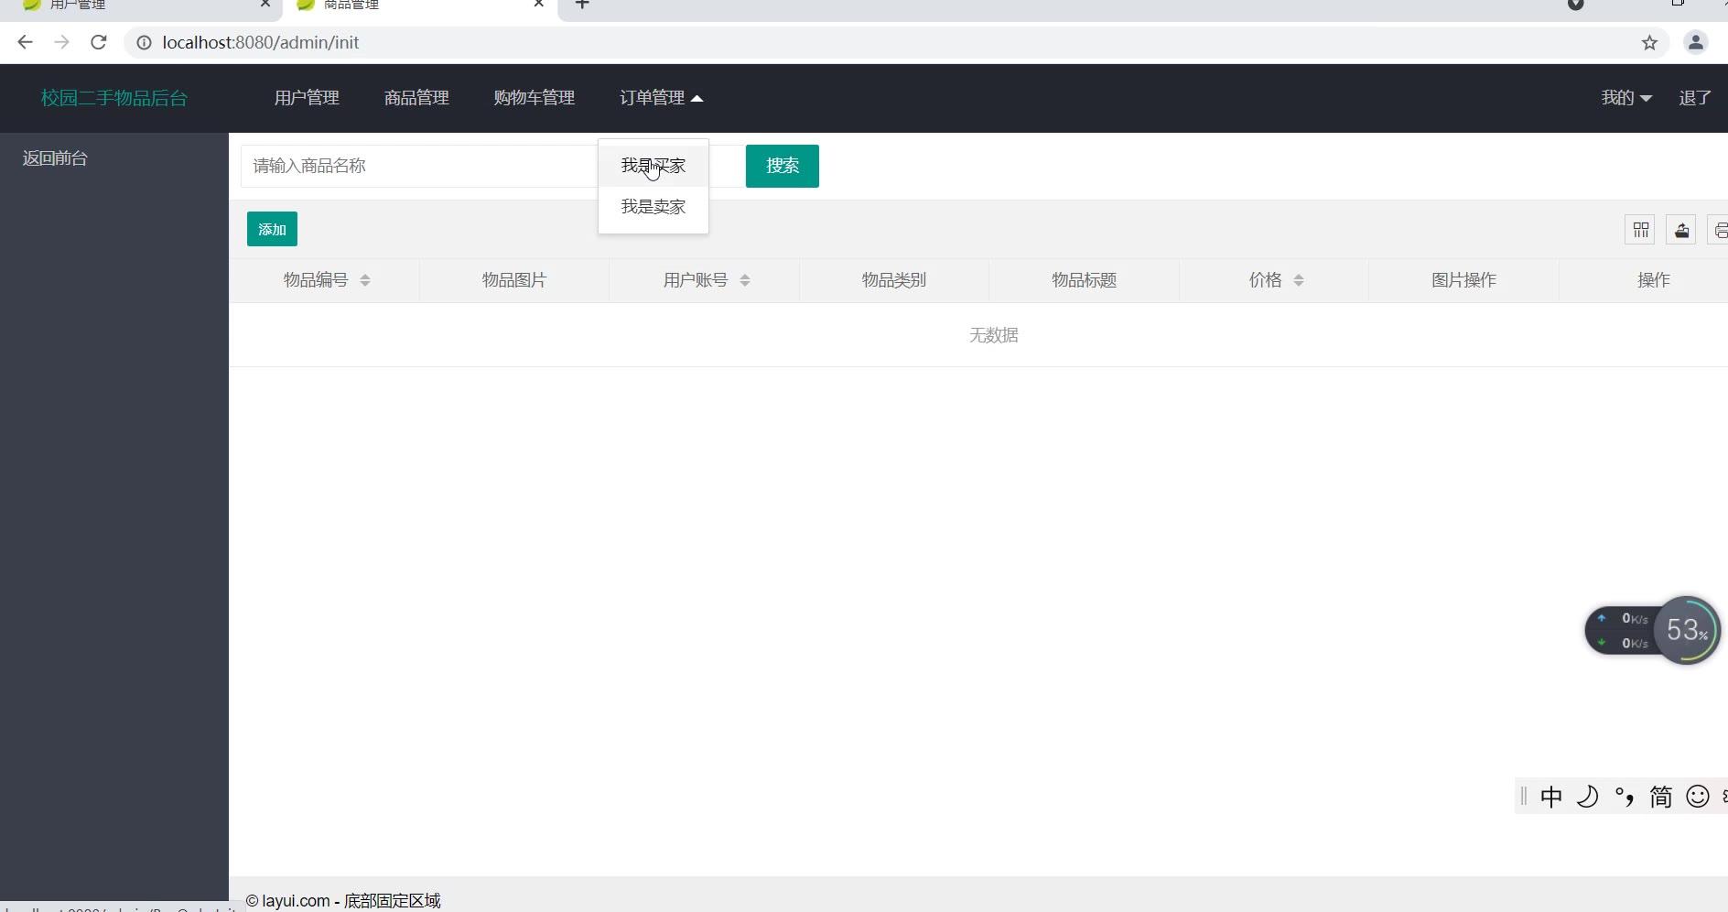Toggle IME half-moon width icon
The width and height of the screenshot is (1728, 912).
tap(1588, 797)
